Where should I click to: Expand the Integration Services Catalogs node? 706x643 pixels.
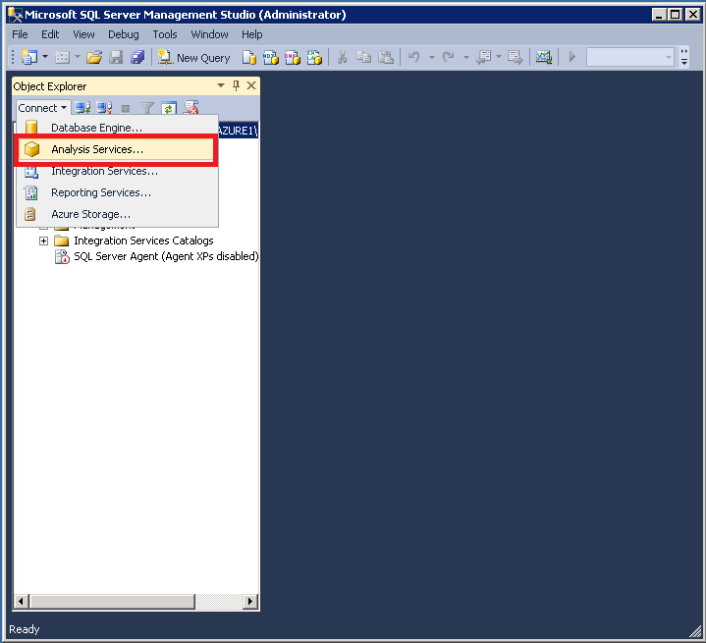pos(43,241)
